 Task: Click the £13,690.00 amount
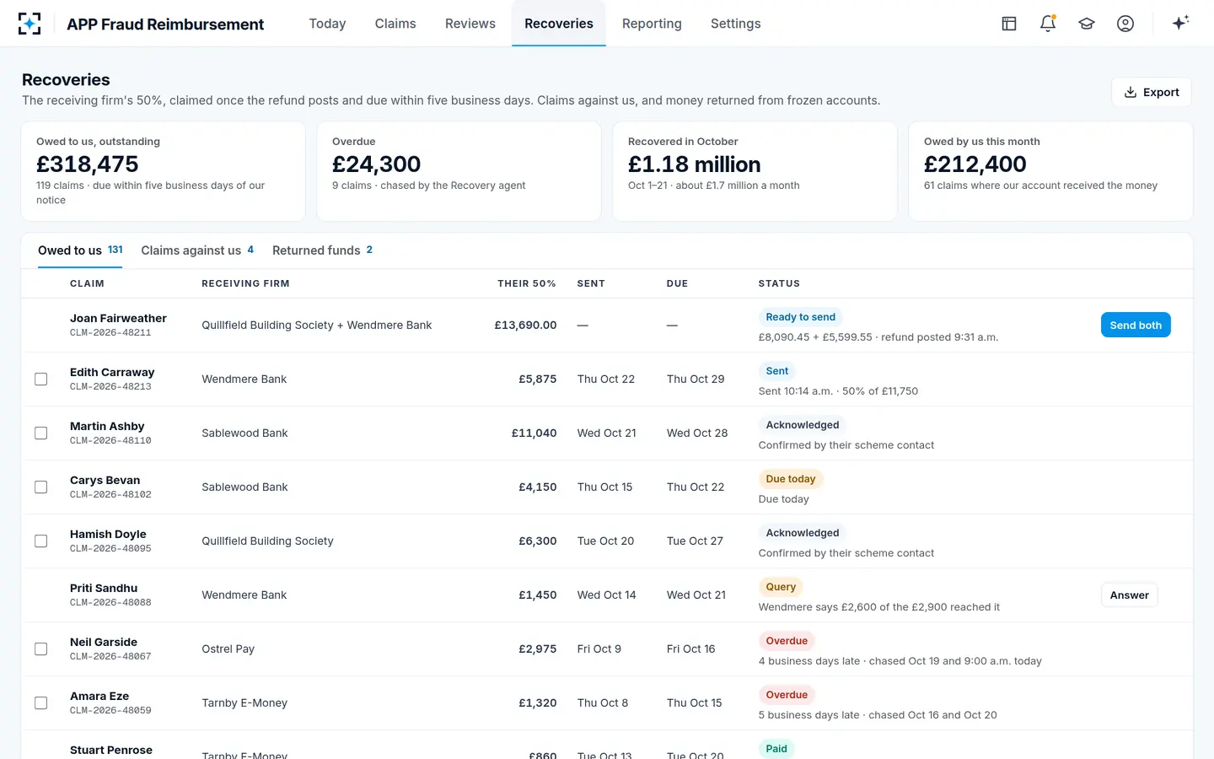click(x=525, y=326)
